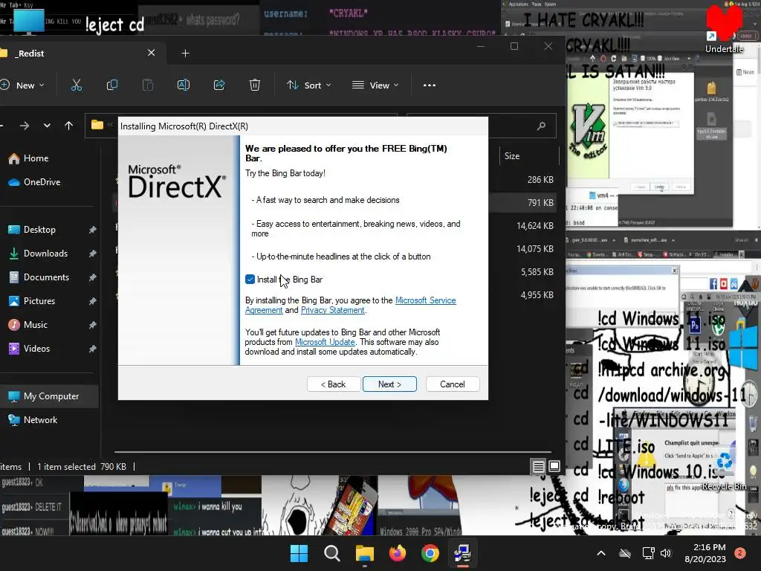Launch Google Chrome from the taskbar
Viewport: 761px width, 571px height.
pyautogui.click(x=430, y=553)
